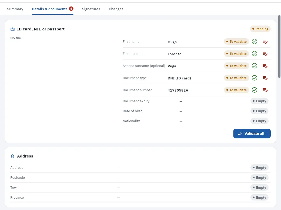281x210 pixels.
Task: Click the Document expiry Empty badge
Action: point(259,101)
